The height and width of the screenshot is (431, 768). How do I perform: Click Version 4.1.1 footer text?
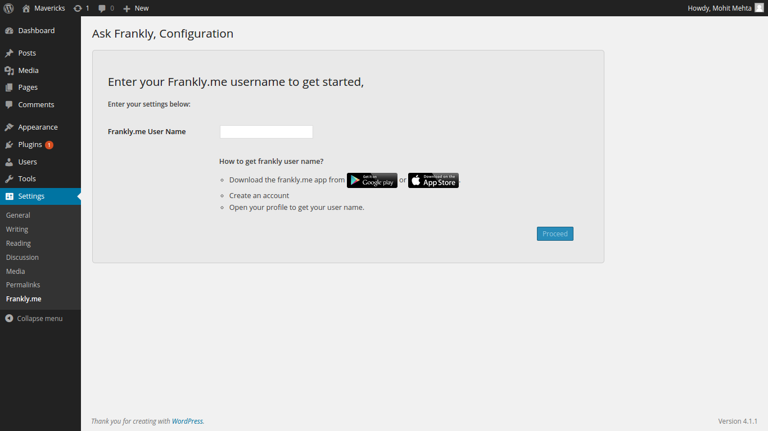(738, 421)
